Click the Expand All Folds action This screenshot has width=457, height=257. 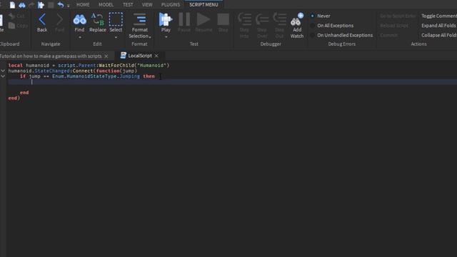(x=438, y=26)
